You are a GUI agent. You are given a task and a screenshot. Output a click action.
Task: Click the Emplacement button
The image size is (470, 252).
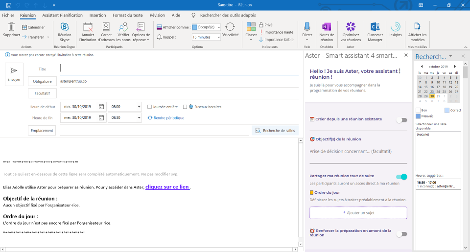(x=42, y=131)
